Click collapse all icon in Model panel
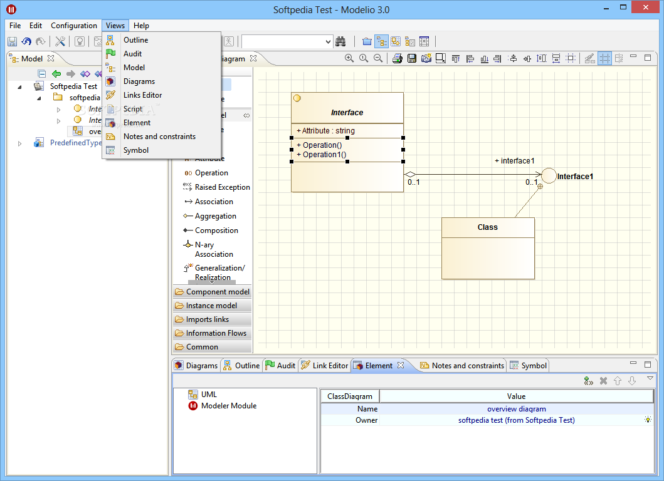 click(x=41, y=74)
